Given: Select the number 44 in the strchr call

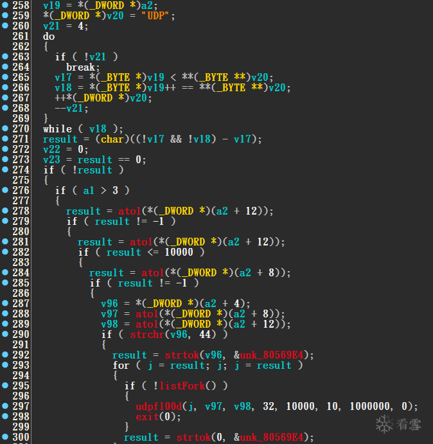Looking at the screenshot, I should [205, 334].
